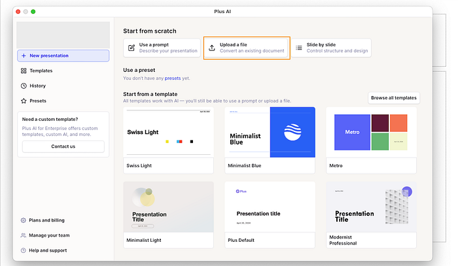Click the Modernist Professional caption text
The height and width of the screenshot is (266, 458).
pyautogui.click(x=343, y=241)
